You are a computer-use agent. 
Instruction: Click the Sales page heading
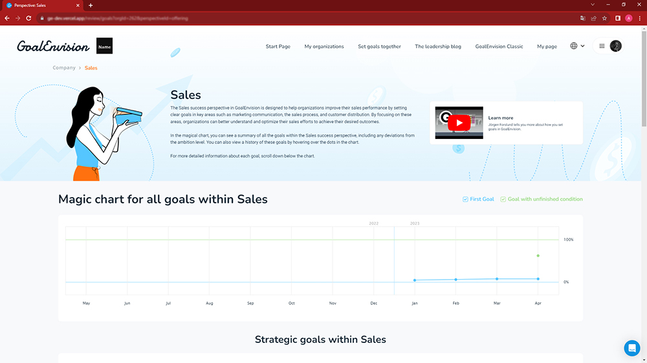186,95
